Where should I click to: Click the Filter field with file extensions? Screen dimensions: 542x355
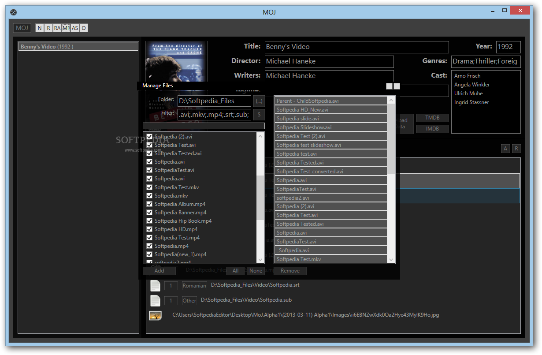(x=214, y=115)
